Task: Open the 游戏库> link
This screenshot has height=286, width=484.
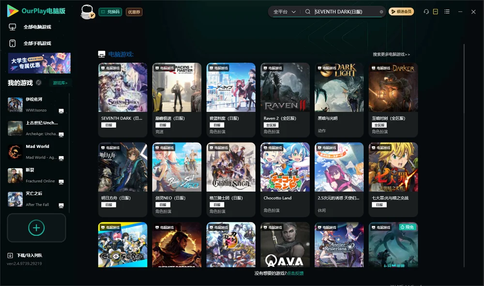Action: (x=60, y=83)
